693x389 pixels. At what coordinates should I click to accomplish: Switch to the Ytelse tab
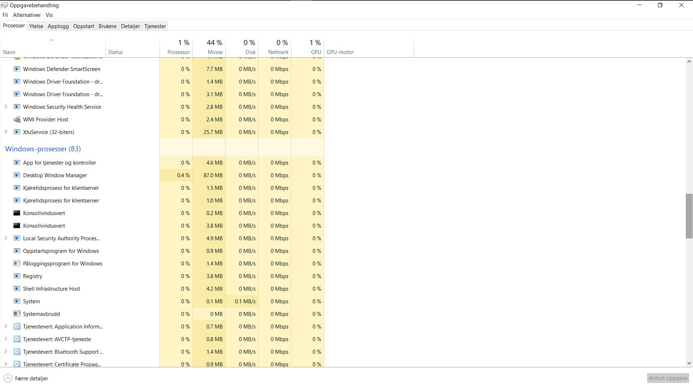[36, 26]
